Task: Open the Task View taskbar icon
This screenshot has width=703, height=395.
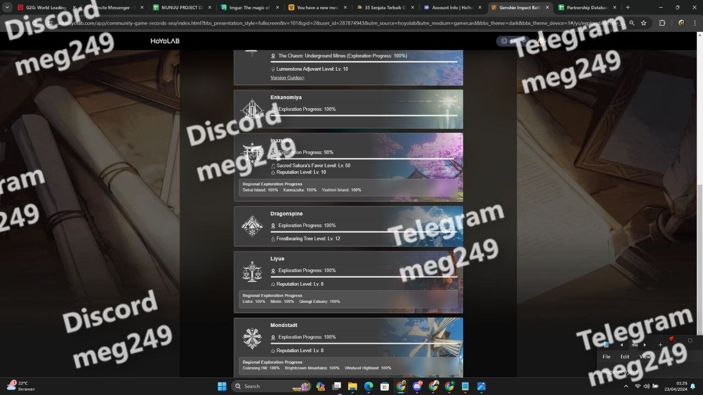Action: point(337,386)
